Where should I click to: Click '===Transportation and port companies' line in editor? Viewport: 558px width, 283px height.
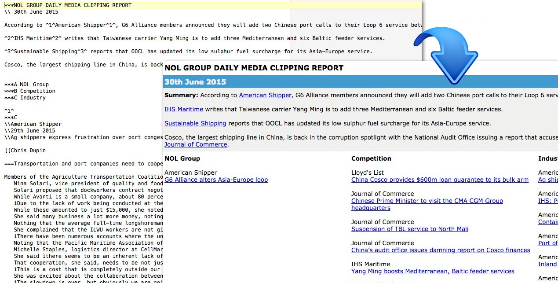coord(84,164)
